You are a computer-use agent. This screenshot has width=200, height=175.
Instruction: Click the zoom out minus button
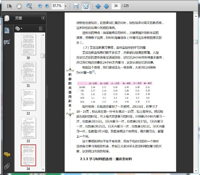(x=40, y=6)
